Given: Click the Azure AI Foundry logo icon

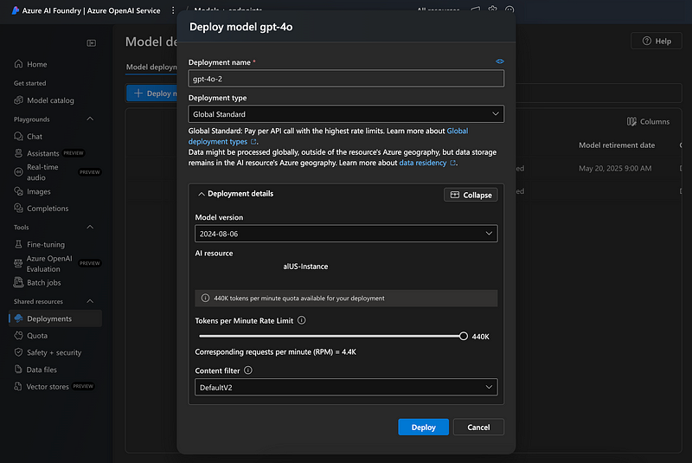Looking at the screenshot, I should (15, 10).
